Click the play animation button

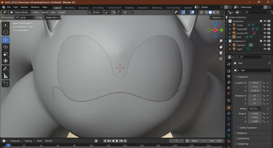(x=117, y=141)
